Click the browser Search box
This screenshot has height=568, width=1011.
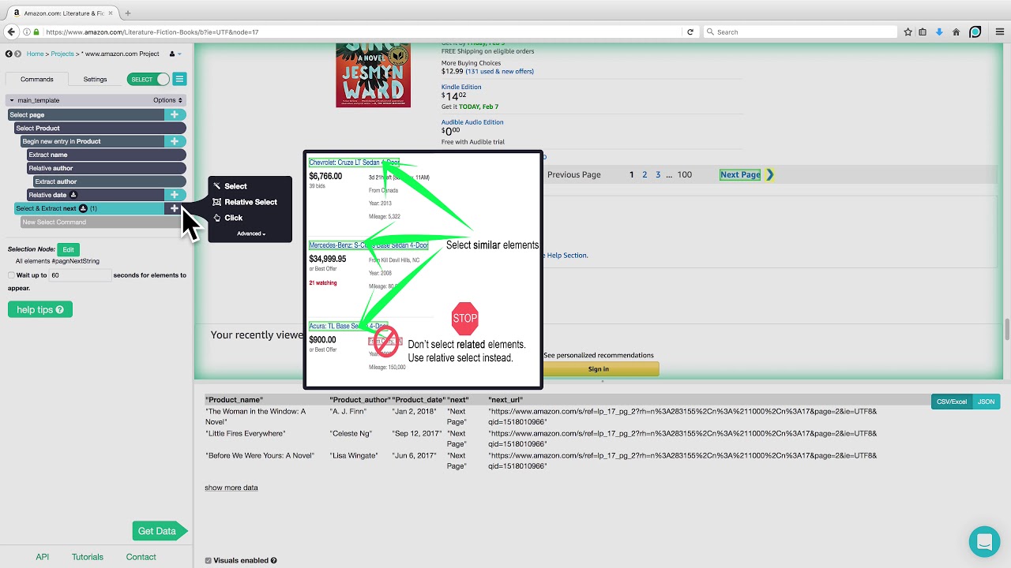click(x=799, y=32)
